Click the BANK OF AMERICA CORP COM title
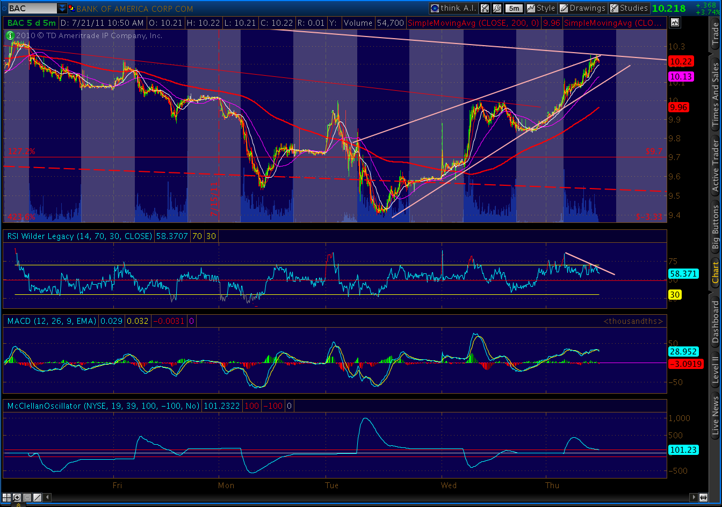722x507 pixels. [x=134, y=9]
